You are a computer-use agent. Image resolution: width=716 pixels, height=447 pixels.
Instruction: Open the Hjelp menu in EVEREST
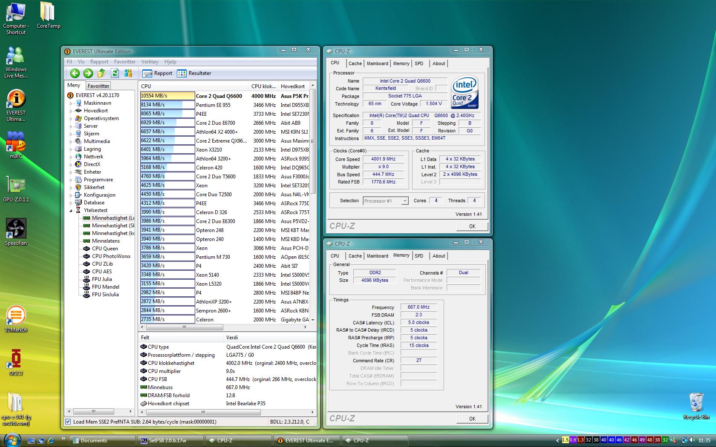click(170, 62)
